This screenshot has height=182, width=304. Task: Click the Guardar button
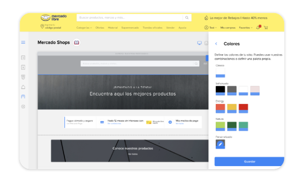pos(249,162)
